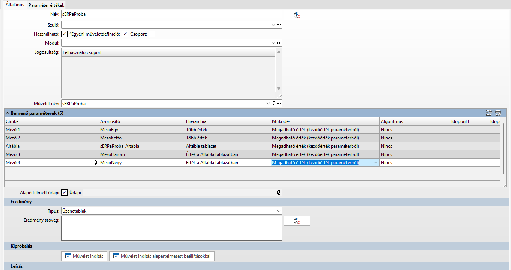Click the Név input field
Viewport: 511px width, 270px height.
tap(171, 14)
